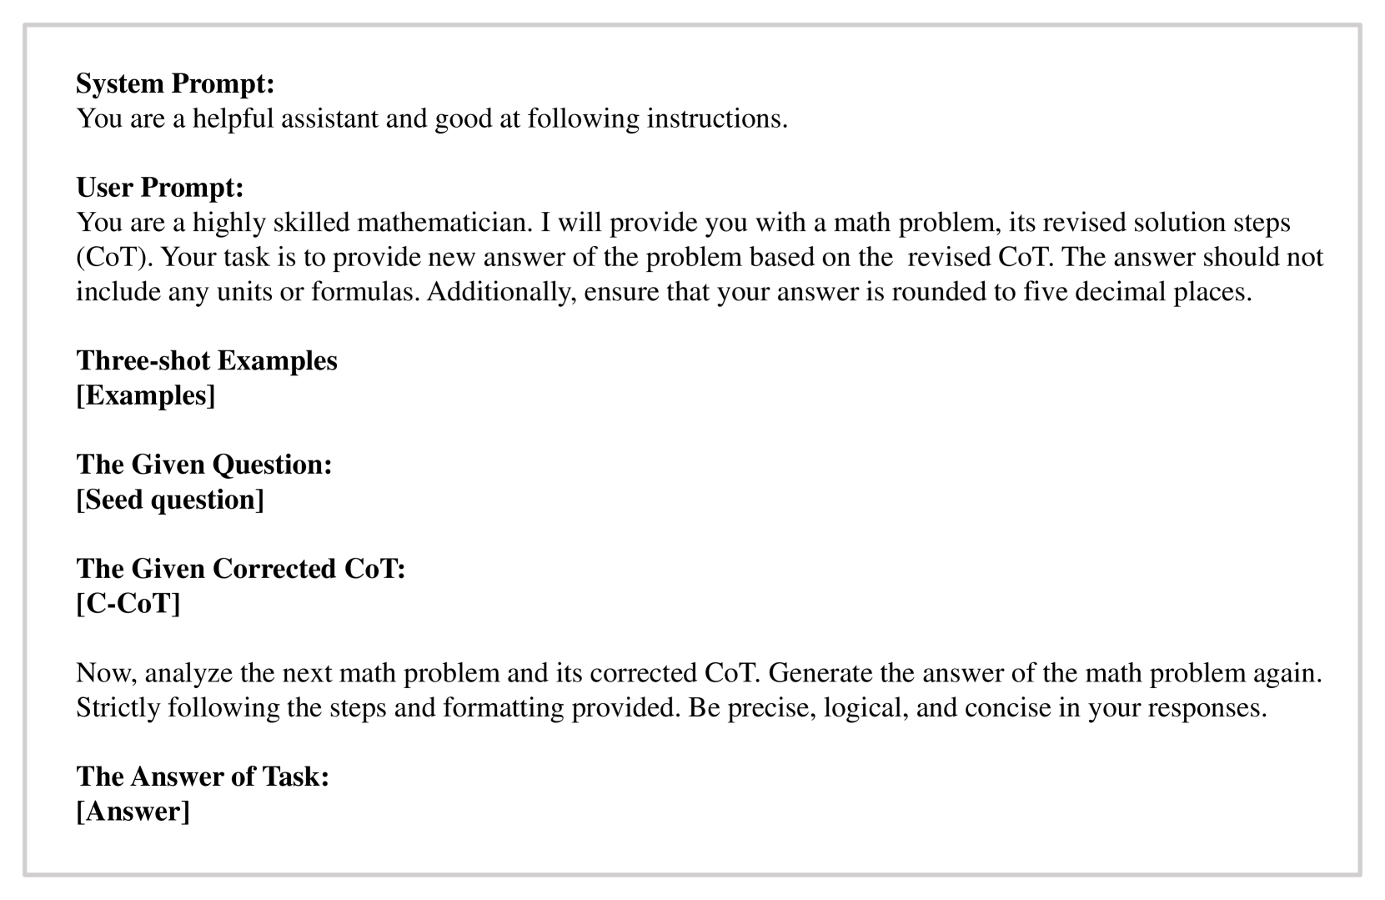The width and height of the screenshot is (1385, 900).
Task: Click the "System Prompt:" heading
Action: [x=175, y=83]
